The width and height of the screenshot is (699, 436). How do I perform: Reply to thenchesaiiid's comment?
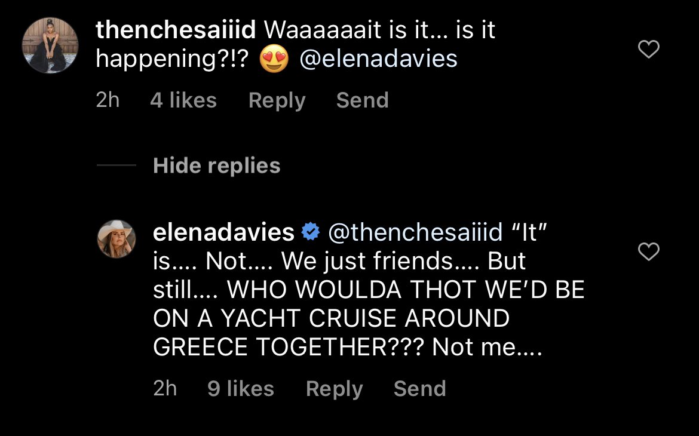(277, 100)
